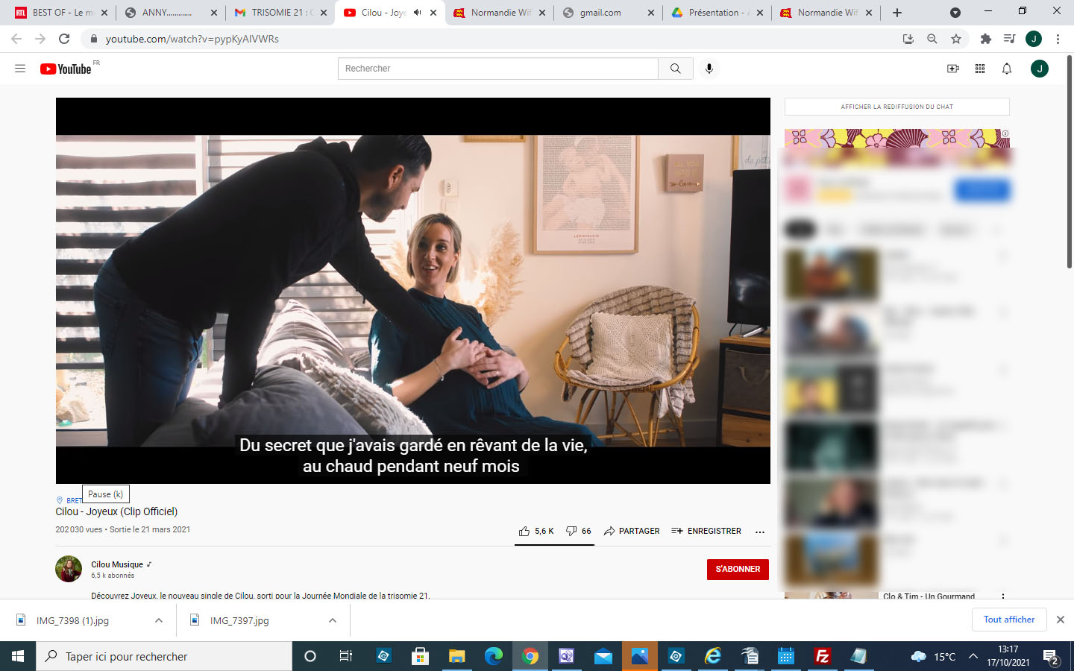Subscribe with the S'ABONNER button
Viewport: 1074px width, 671px height.
click(738, 570)
